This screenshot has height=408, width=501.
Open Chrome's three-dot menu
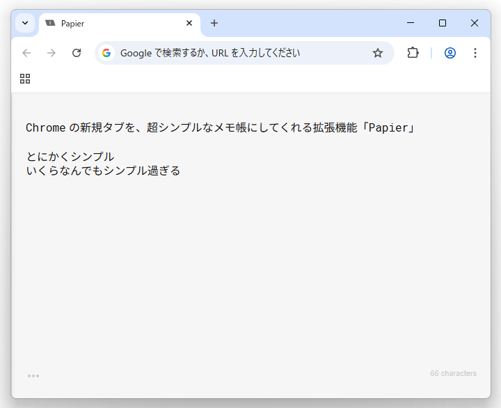tap(475, 53)
